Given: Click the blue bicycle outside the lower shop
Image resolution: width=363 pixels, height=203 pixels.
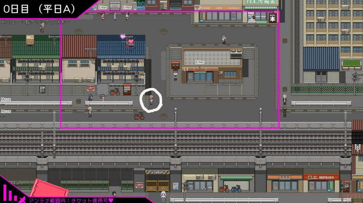Looking at the screenshot, I should click(236, 189).
